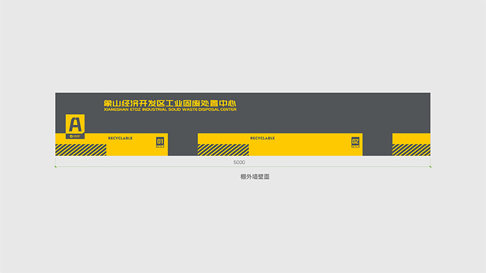
Task: Click the caption 棚外墙壁面
Action: point(255,177)
